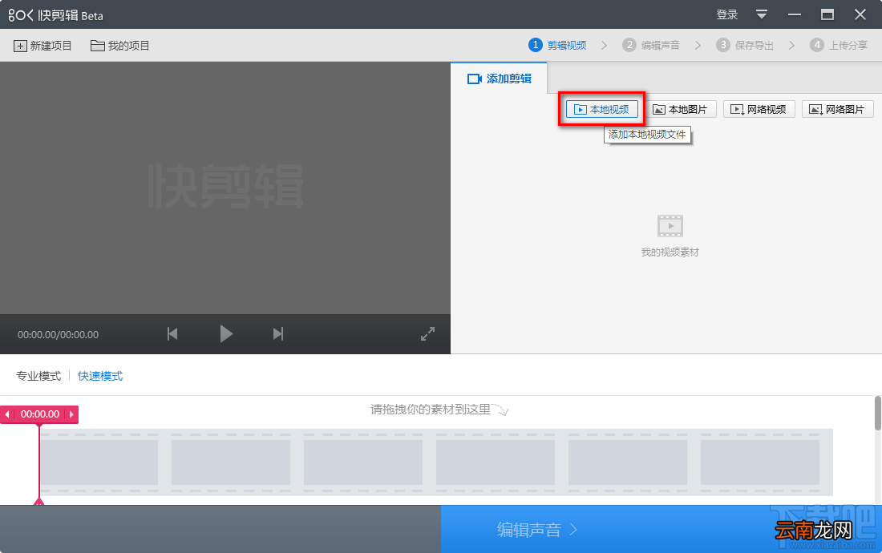Click the 新建项目 new project button
Image resolution: width=882 pixels, height=553 pixels.
(42, 46)
